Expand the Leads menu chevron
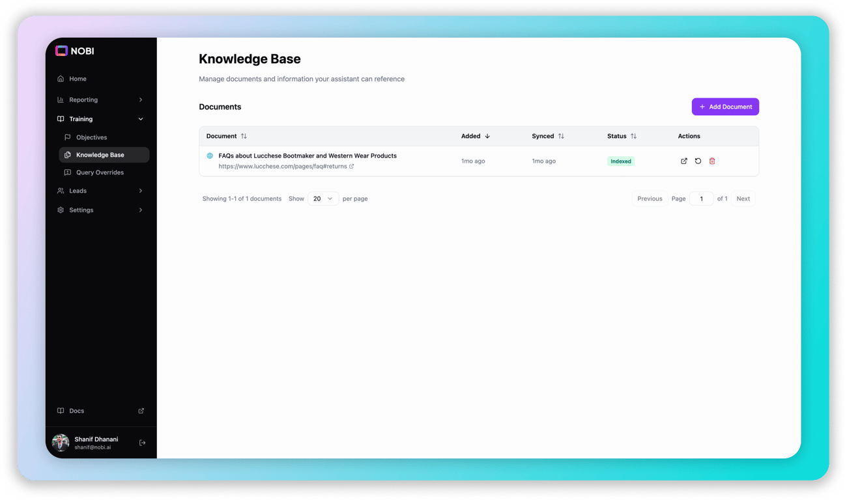 coord(141,191)
